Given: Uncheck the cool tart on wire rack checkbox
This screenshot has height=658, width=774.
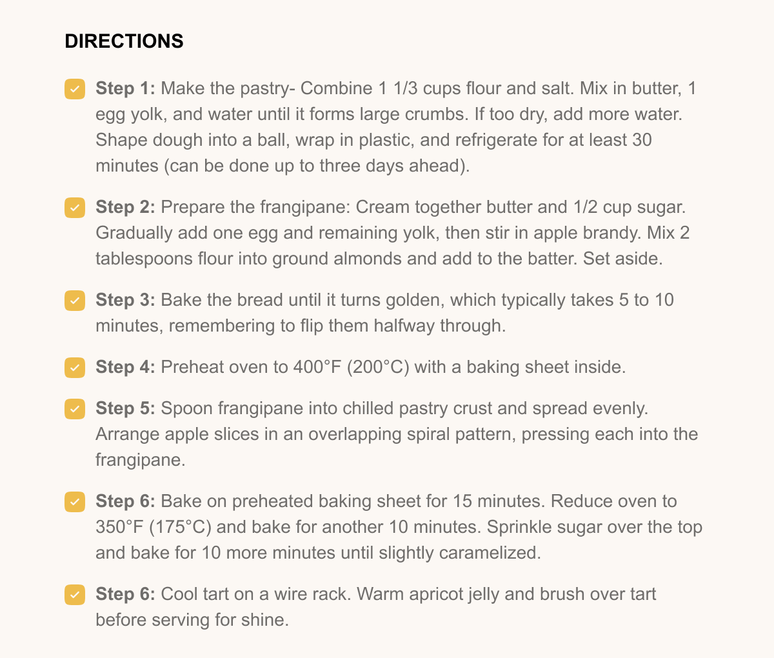Looking at the screenshot, I should tap(75, 595).
